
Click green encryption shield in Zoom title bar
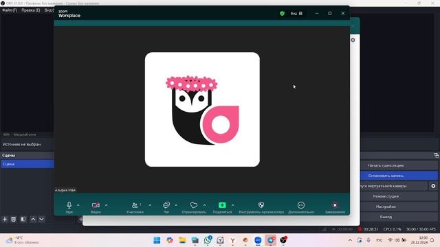coord(283,14)
